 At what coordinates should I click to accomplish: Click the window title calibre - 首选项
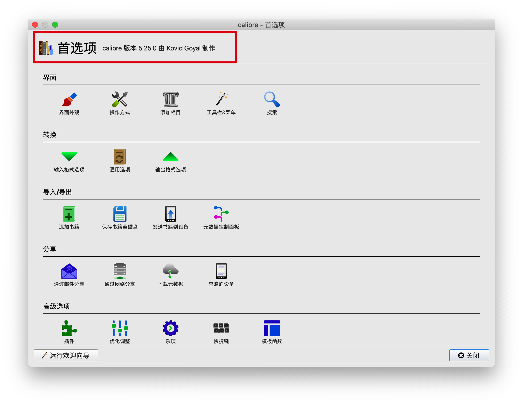tap(261, 25)
